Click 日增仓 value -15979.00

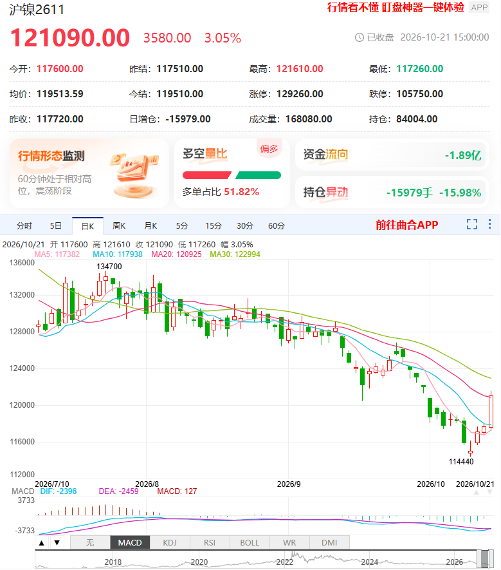188,119
